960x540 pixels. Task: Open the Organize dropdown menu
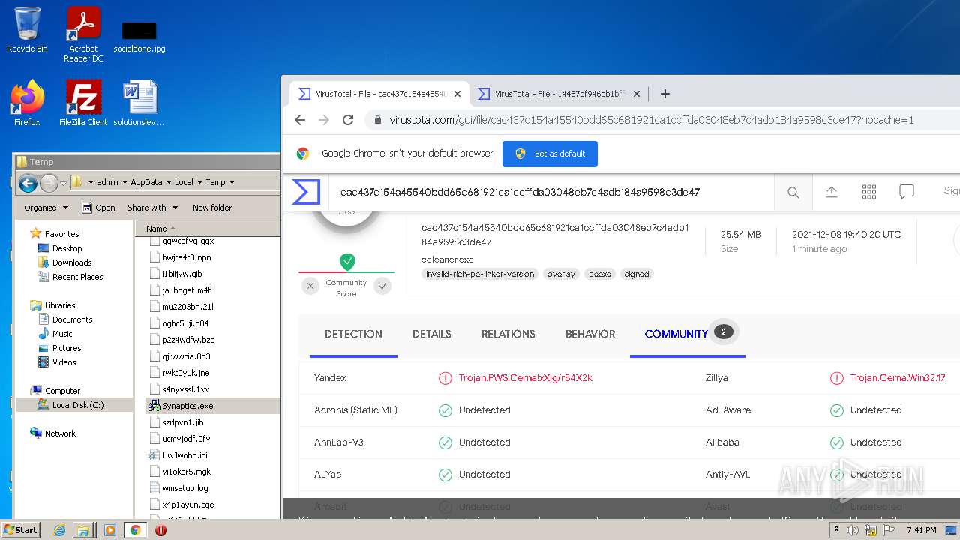pos(46,208)
